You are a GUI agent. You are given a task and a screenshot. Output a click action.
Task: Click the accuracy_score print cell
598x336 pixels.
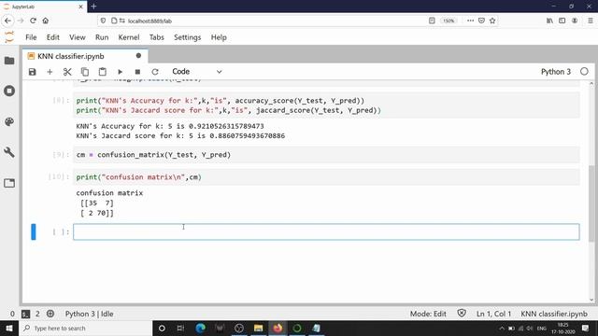[326, 105]
